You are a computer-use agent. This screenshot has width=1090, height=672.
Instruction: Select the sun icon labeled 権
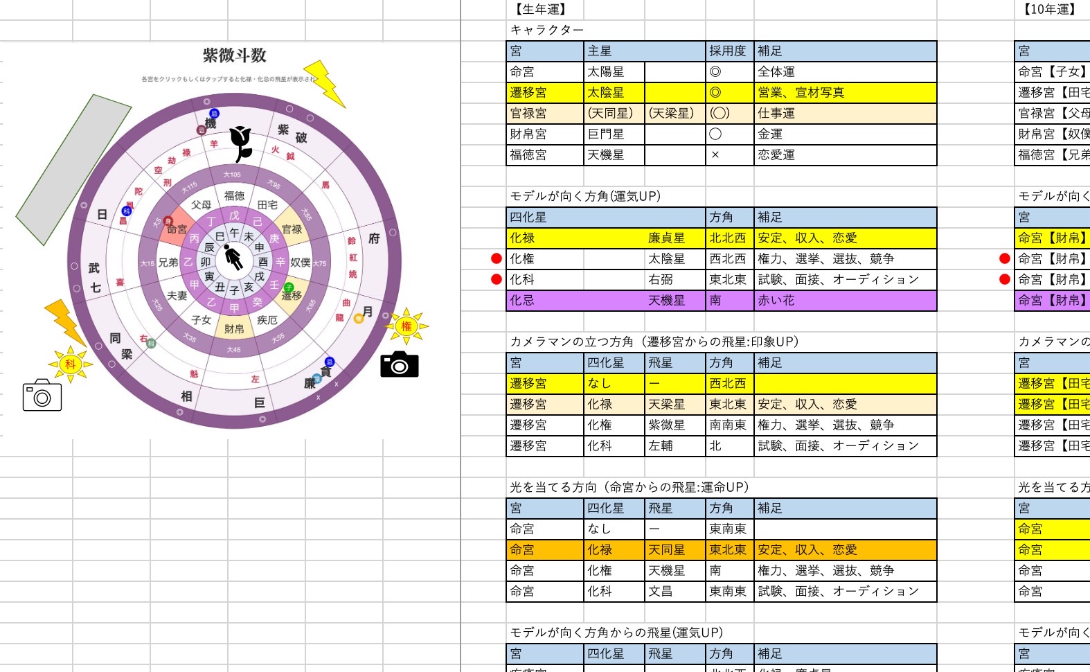[406, 326]
